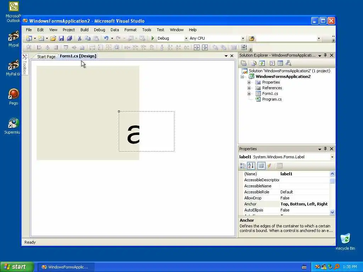Select the label control on the form designer

(x=146, y=131)
